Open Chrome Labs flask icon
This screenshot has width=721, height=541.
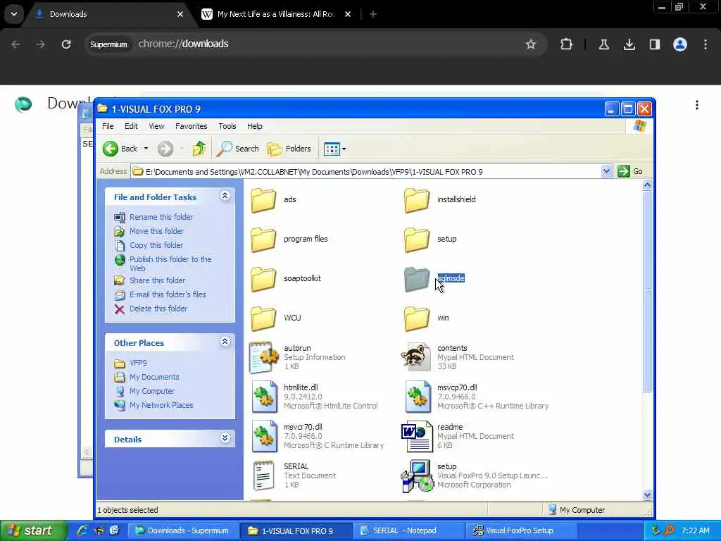coord(603,44)
